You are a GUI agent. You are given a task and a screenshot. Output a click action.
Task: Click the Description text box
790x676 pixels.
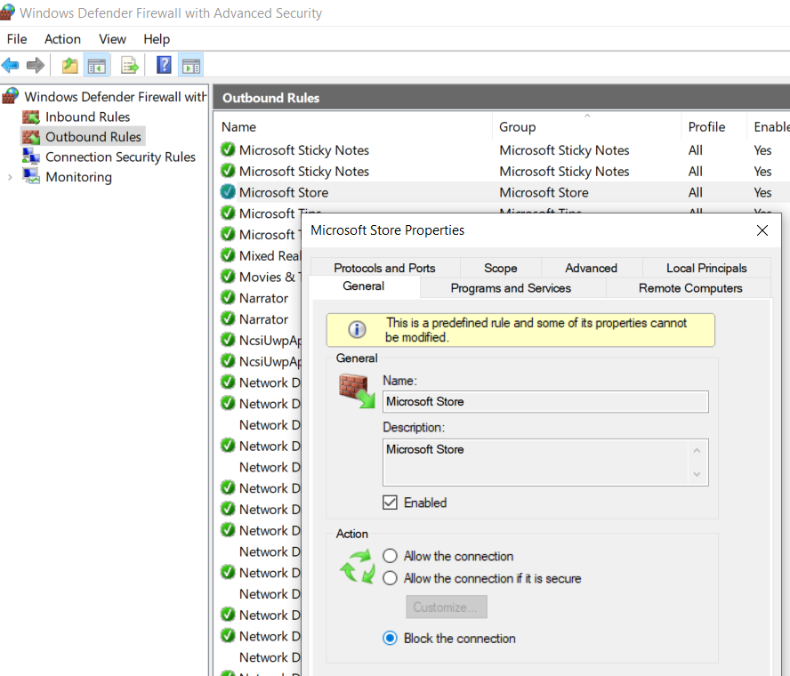pos(545,463)
